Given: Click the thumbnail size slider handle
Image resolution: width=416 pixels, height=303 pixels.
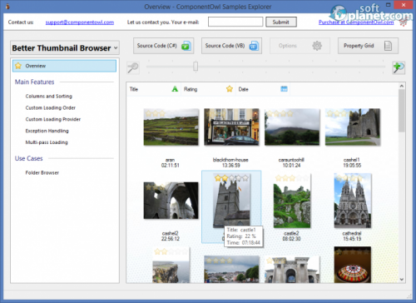Looking at the screenshot, I should pos(196,67).
